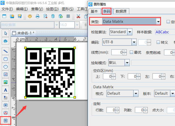Select the text A tool
175x126 pixels.
(6, 90)
